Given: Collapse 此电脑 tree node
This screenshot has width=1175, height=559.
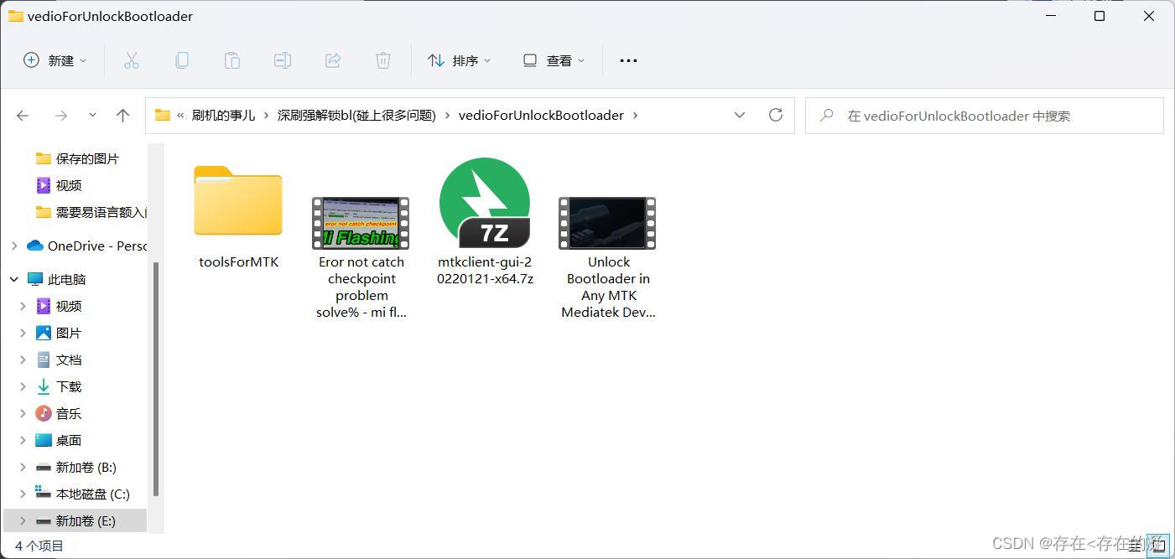Looking at the screenshot, I should tap(14, 279).
